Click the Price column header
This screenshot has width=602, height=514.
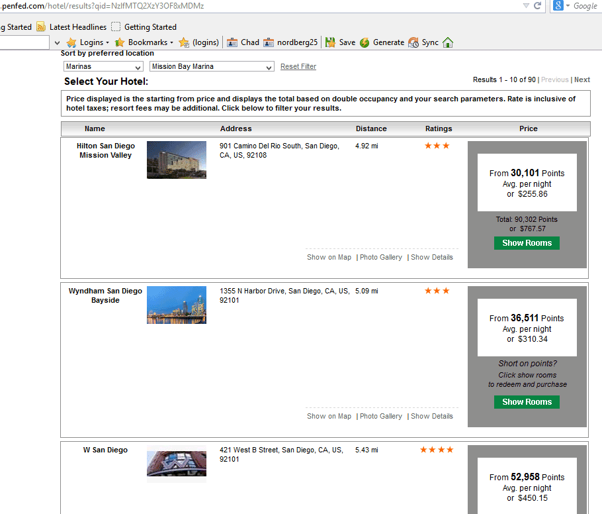coord(529,128)
